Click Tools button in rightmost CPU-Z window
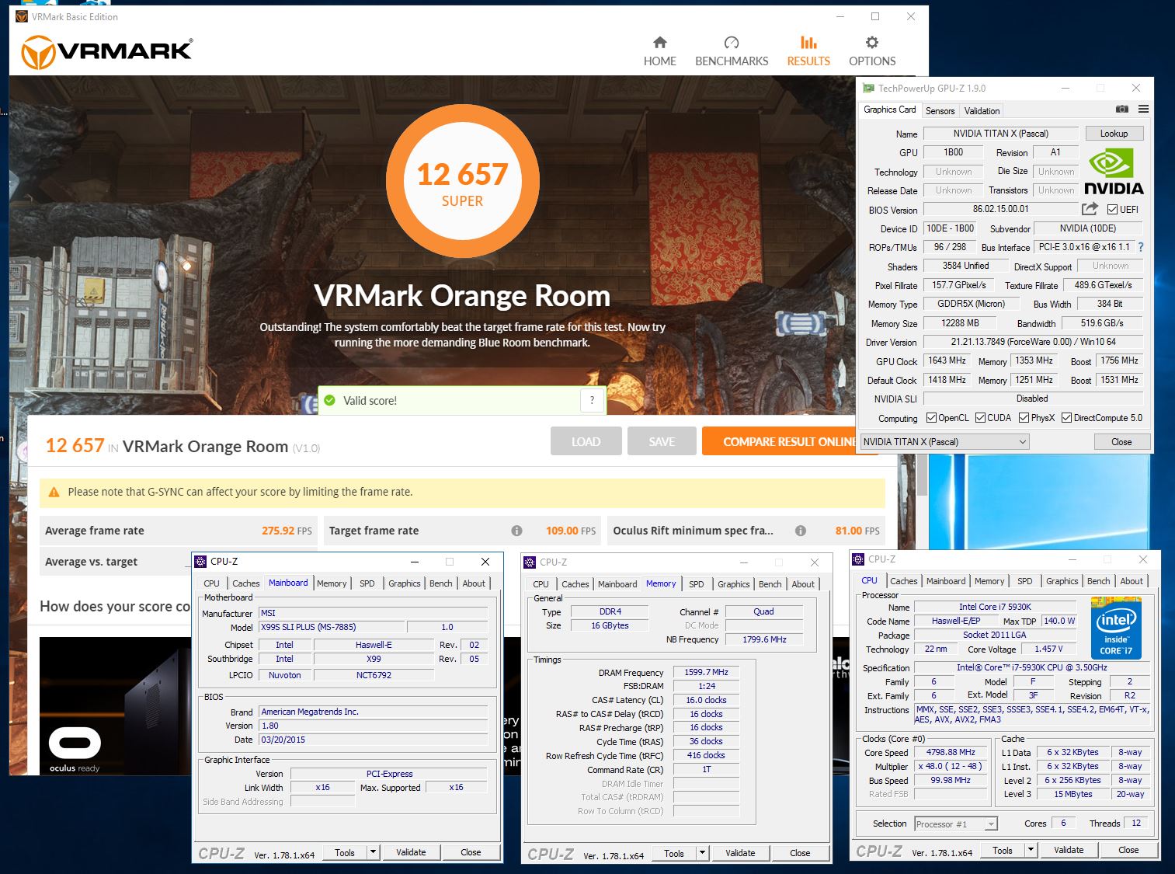 point(1003,851)
